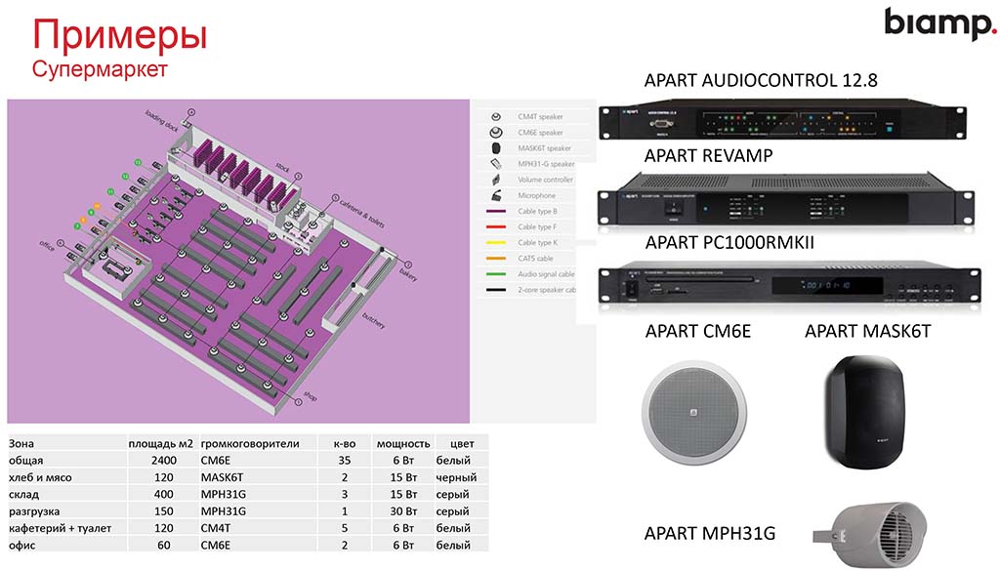This screenshot has width=1000, height=571.
Task: Click the Apart Audiocontrol 12.8 device image
Action: pyautogui.click(x=784, y=119)
